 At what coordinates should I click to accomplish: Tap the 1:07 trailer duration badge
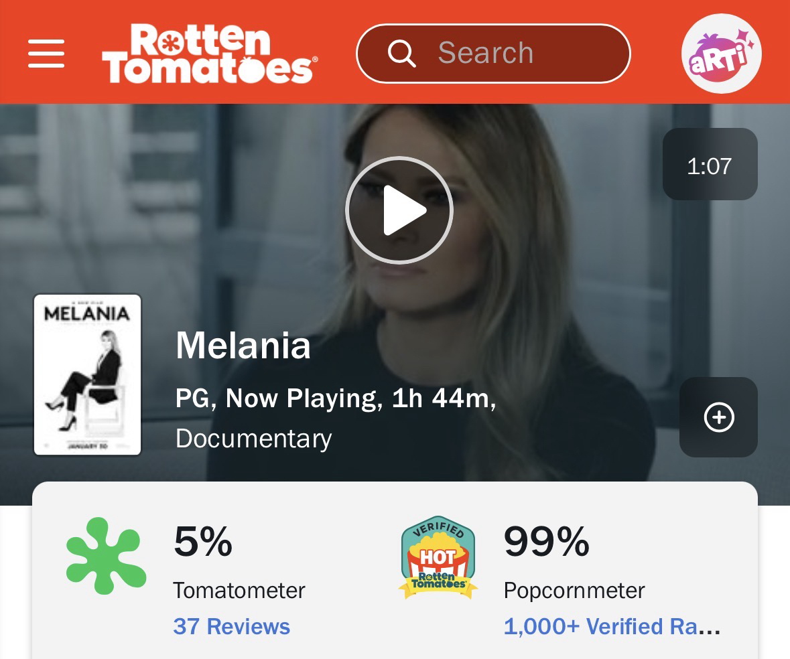click(710, 164)
